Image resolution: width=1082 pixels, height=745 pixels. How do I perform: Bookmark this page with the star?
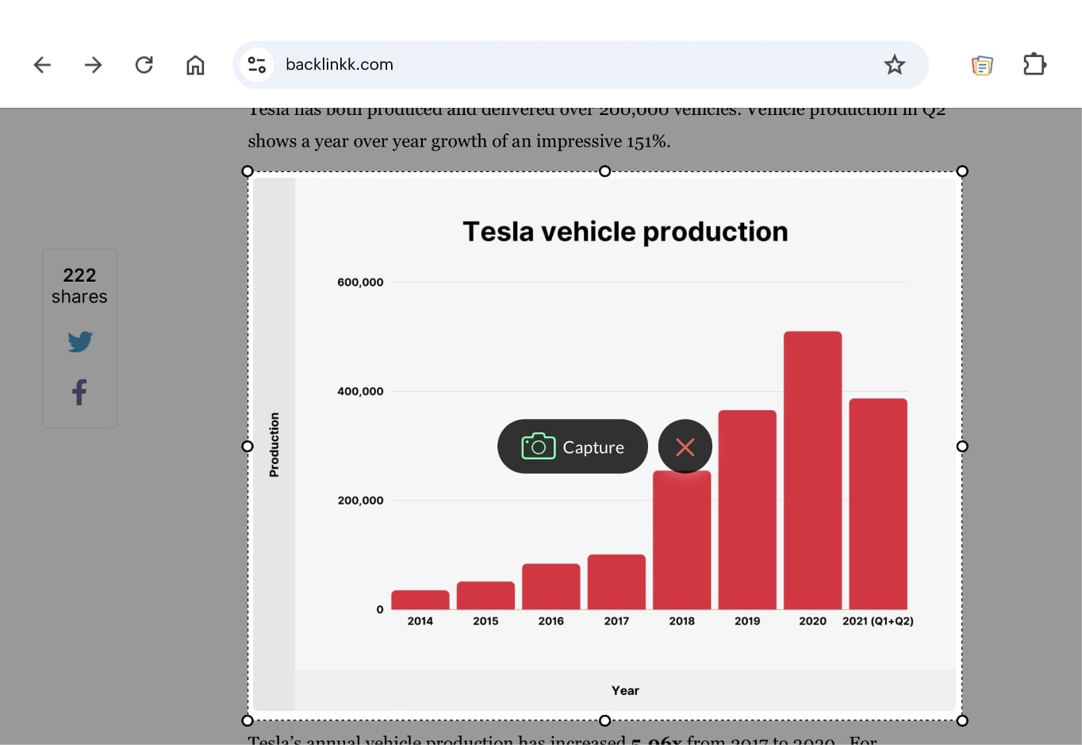coord(894,65)
